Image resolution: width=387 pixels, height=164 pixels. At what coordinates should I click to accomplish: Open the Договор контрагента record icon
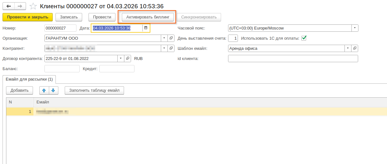tap(128, 59)
